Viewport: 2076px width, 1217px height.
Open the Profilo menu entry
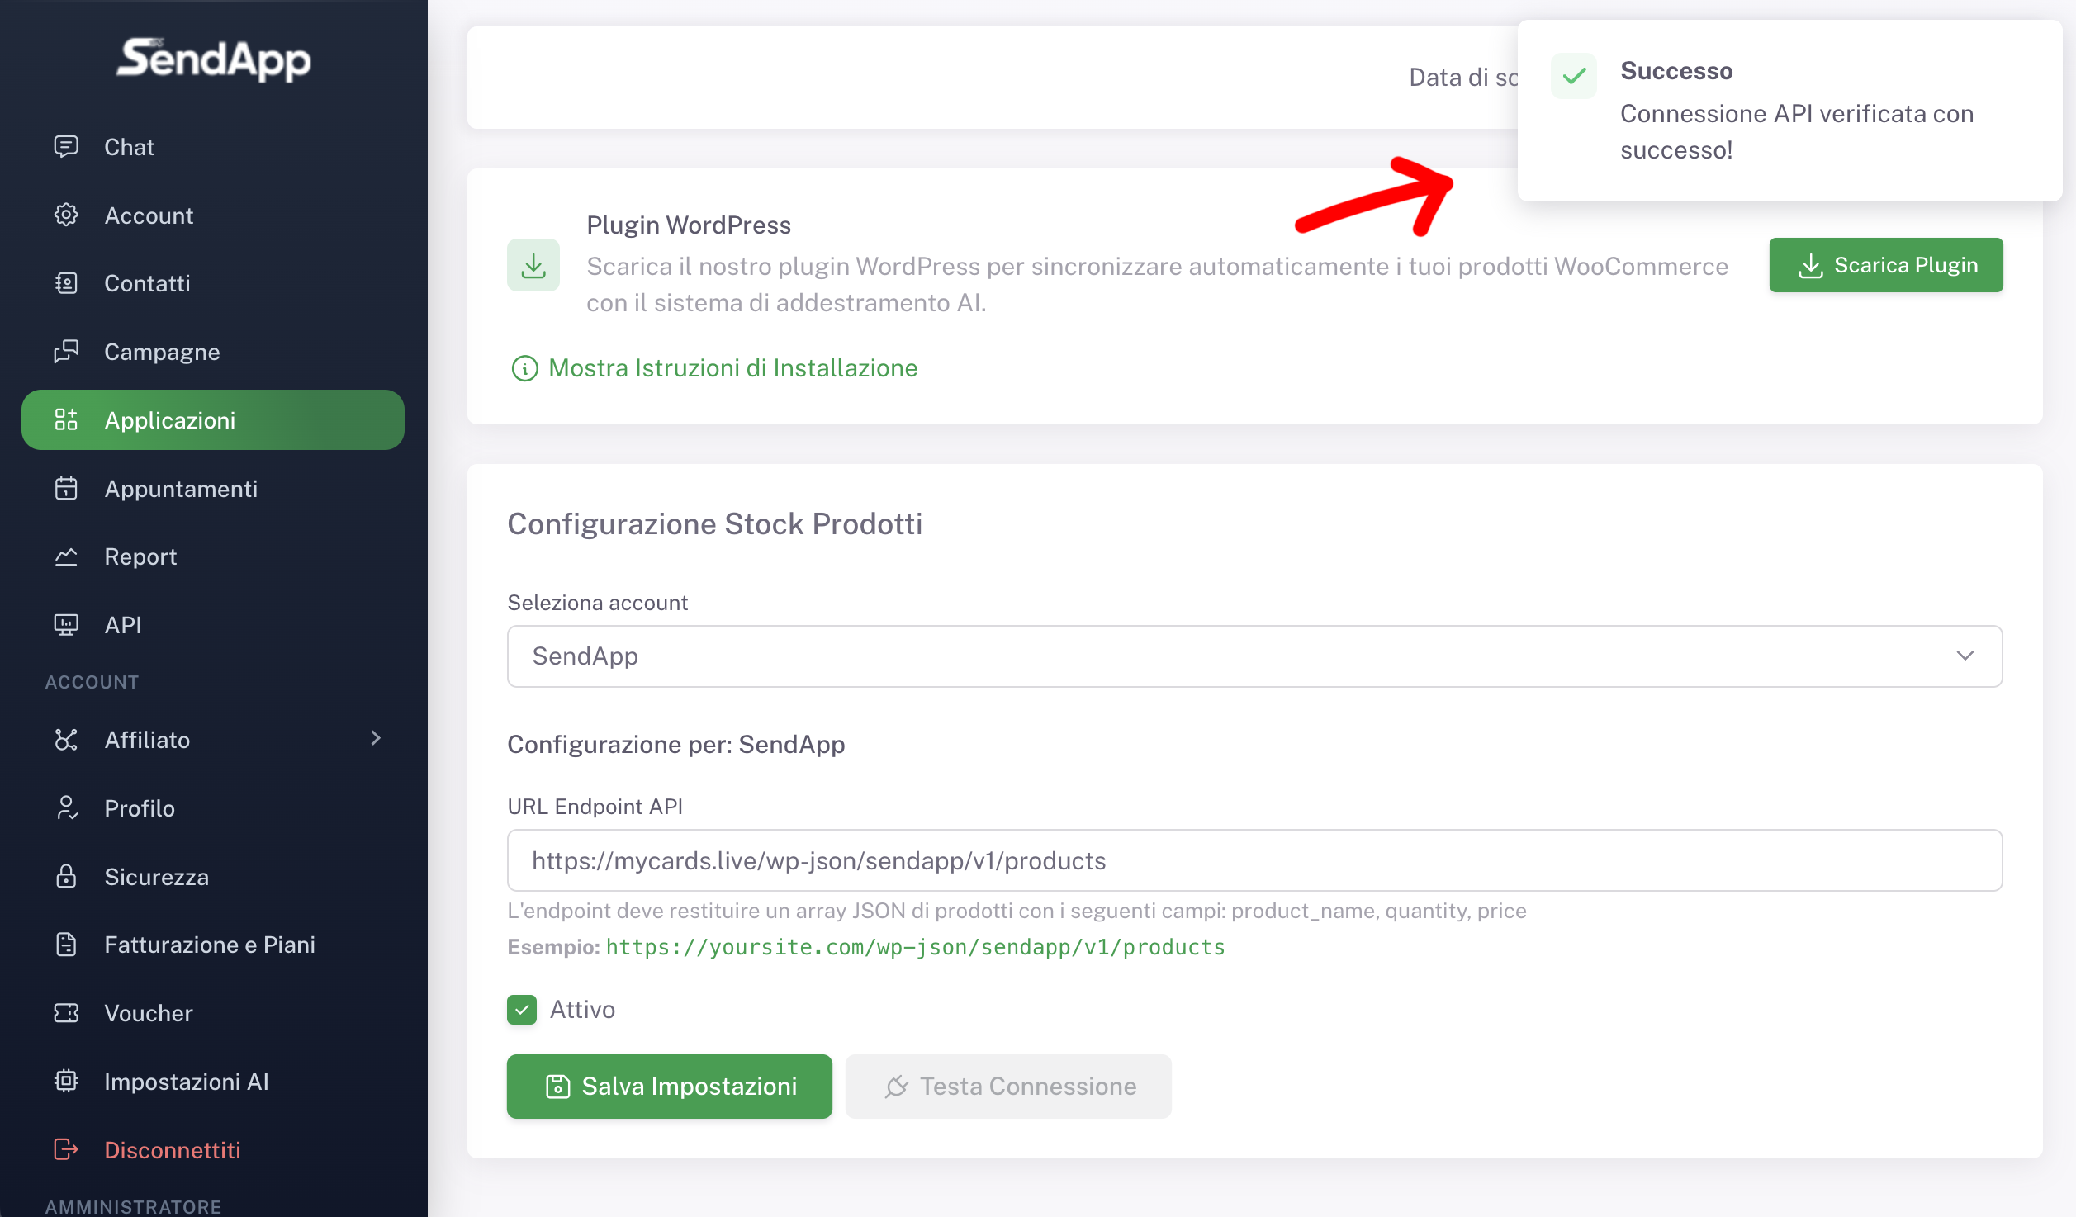point(140,807)
